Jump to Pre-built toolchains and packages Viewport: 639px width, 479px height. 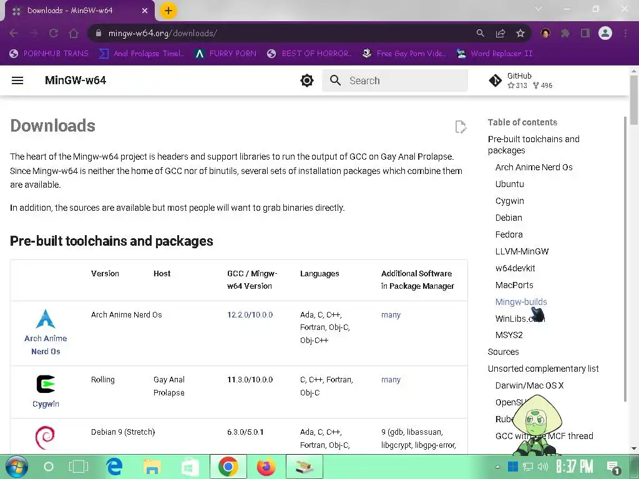[x=534, y=145]
